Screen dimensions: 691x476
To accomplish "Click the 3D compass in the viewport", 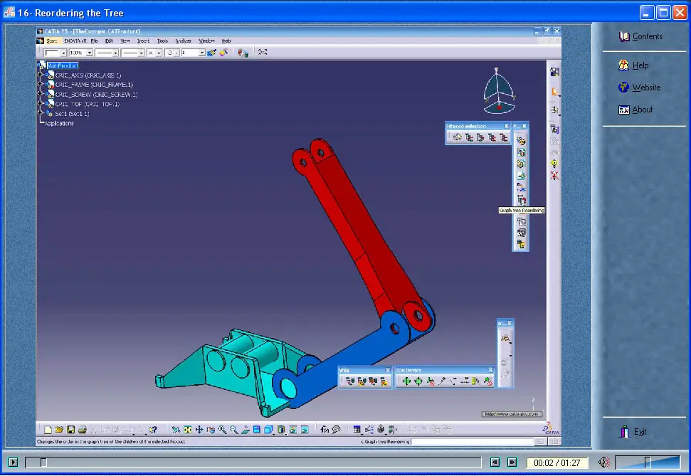I will point(499,91).
